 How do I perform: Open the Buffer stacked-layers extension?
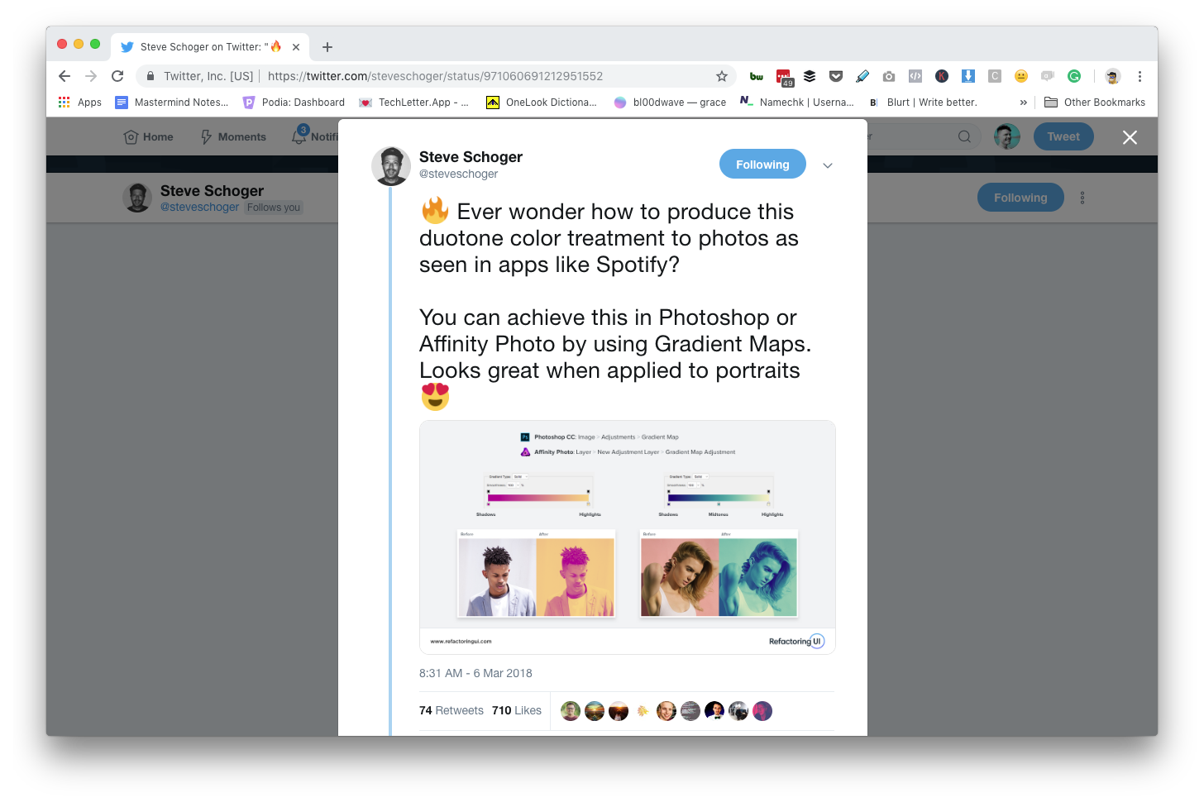pos(810,76)
